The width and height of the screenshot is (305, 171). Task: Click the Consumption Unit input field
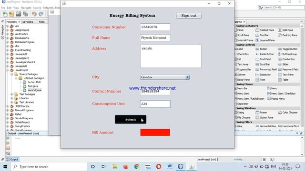pos(155,104)
